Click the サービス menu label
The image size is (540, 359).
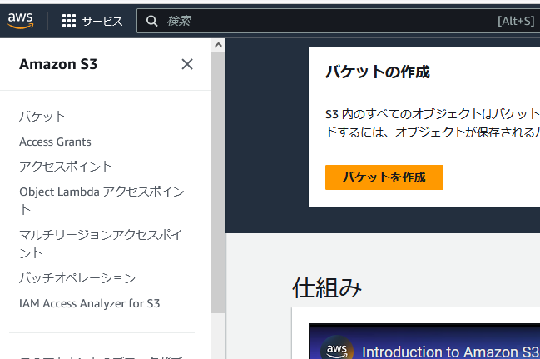[x=102, y=21]
